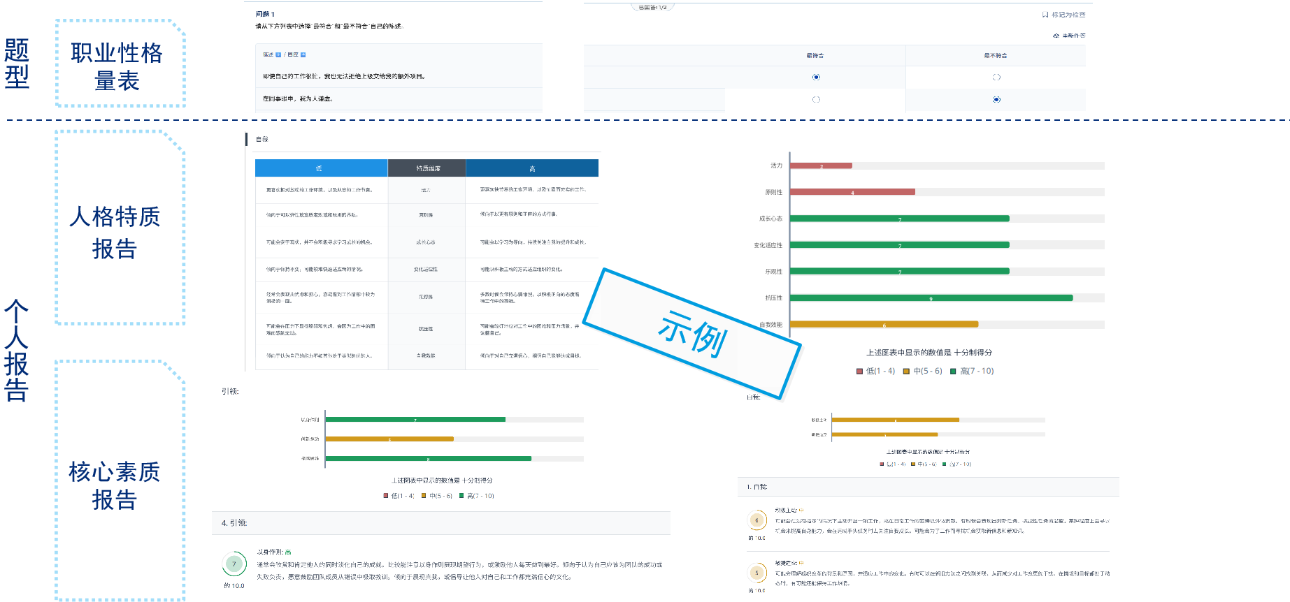This screenshot has height=602, width=1290.
Task: Click the icon next to 回应 label
Action: click(303, 54)
